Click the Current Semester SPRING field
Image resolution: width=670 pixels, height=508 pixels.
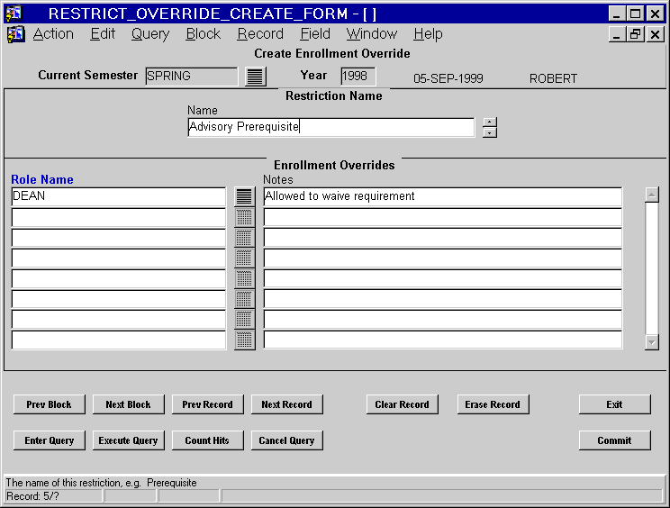click(192, 77)
